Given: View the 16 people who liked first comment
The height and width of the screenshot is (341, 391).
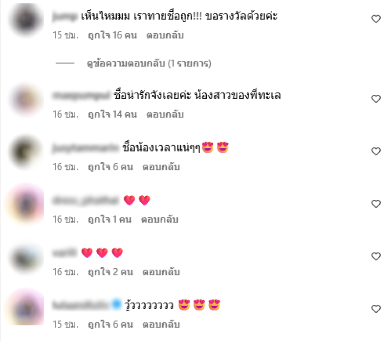Looking at the screenshot, I should point(112,35).
